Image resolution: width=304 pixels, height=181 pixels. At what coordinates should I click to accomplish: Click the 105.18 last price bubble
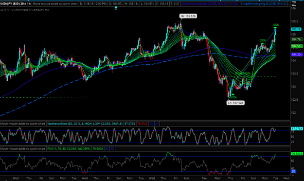[x=296, y=29]
